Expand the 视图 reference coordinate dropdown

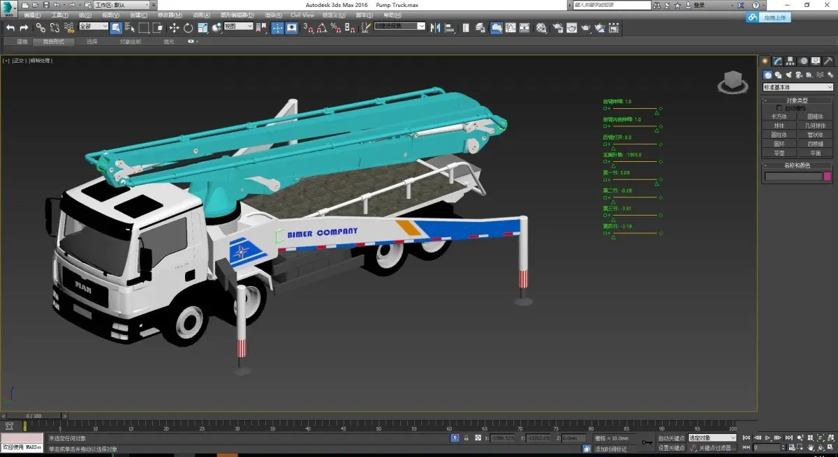point(238,27)
